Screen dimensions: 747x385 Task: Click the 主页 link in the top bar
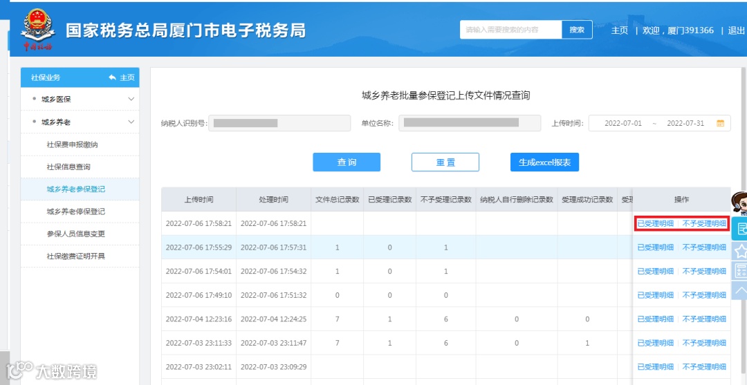point(620,30)
